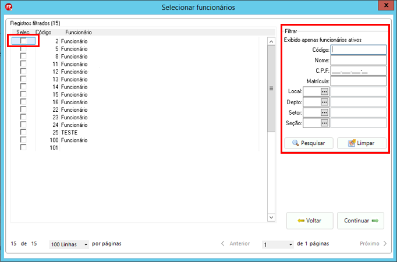Toggle checkbox for employee code 14
Viewport: 397px width, 262px height.
pos(23,86)
